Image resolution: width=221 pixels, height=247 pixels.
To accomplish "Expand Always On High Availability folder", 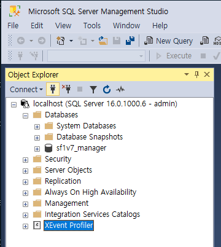I will pyautogui.click(x=25, y=193).
